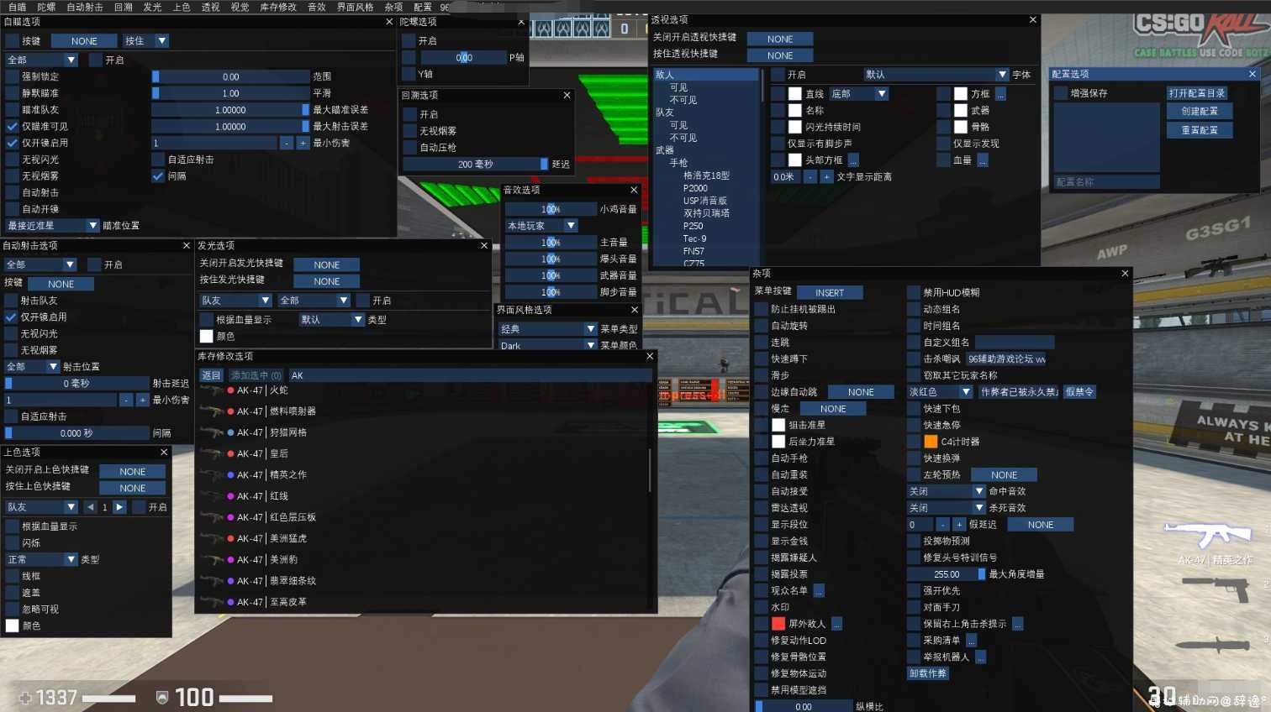Click the 重置配置 button
Viewport: 1271px width, 712px height.
tap(1200, 130)
